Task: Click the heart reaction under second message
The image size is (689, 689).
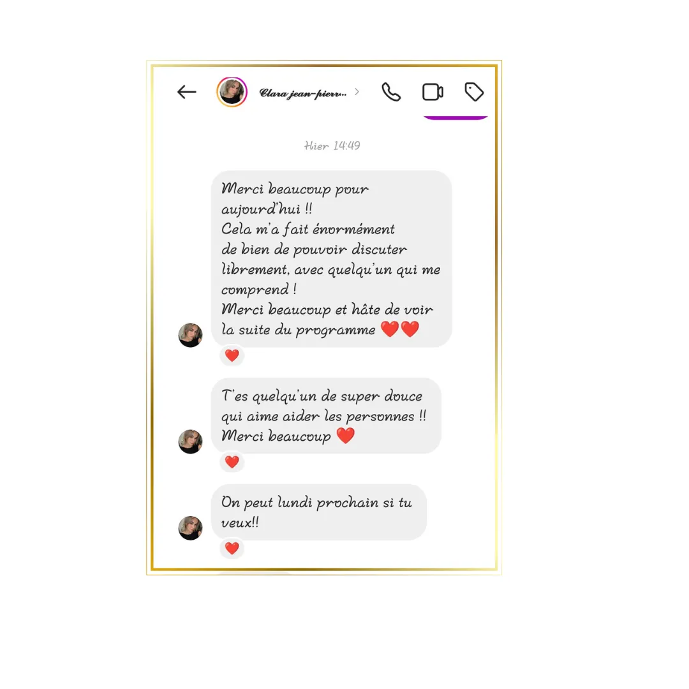Action: point(232,462)
